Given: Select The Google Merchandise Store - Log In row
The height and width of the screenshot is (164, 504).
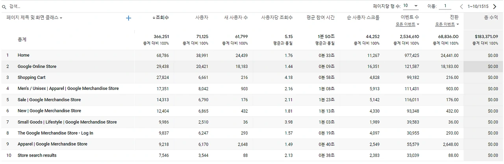Looking at the screenshot, I should coord(56,133).
